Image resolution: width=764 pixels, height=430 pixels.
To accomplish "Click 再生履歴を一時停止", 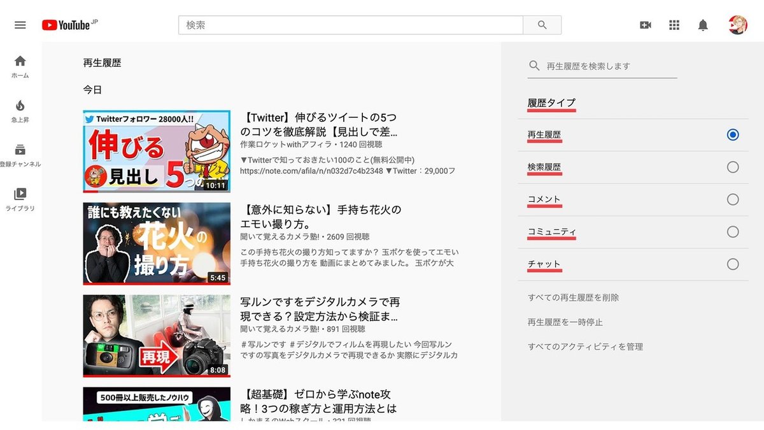I will coord(565,322).
